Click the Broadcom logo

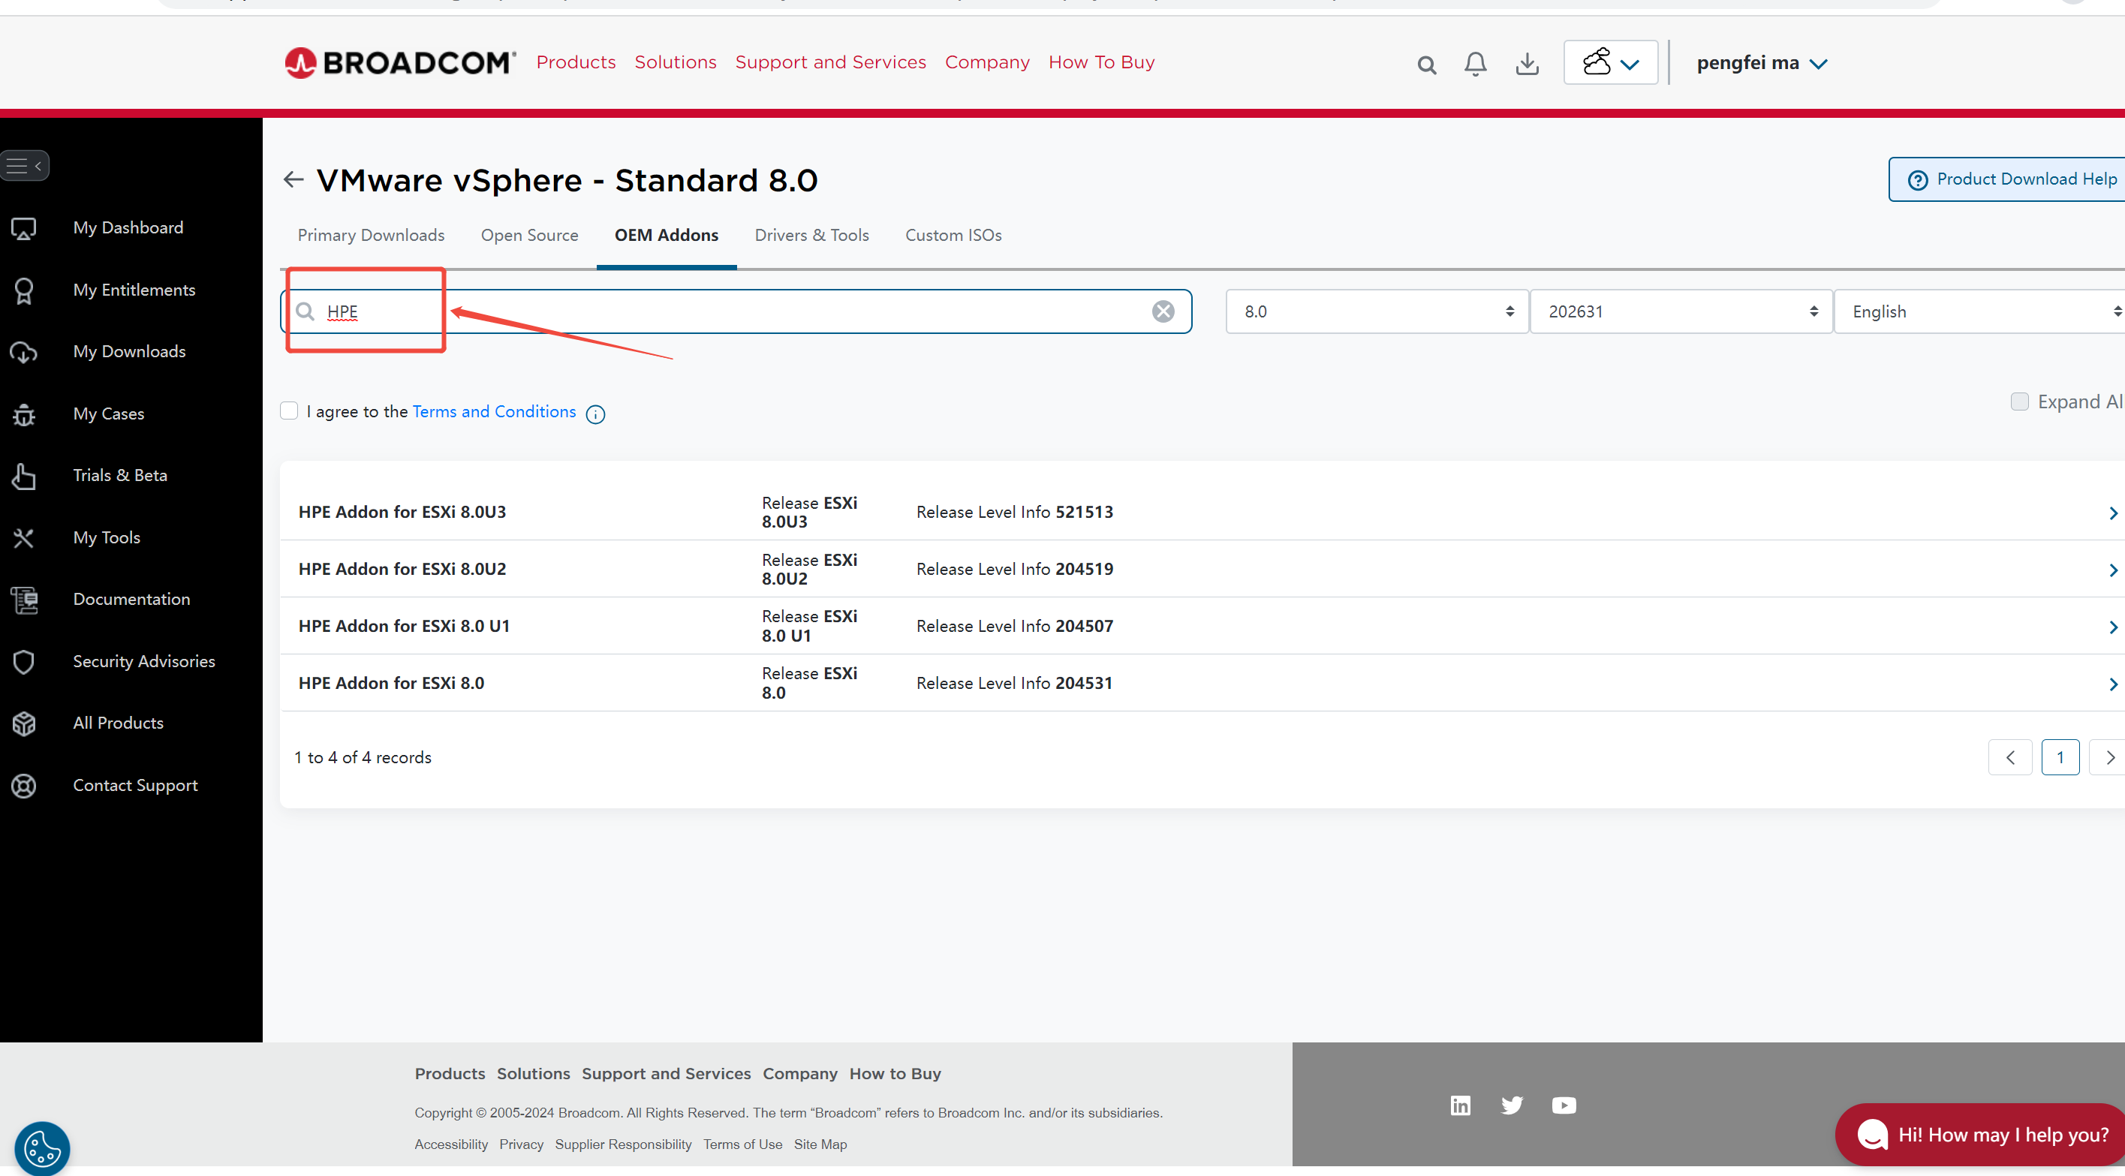400,63
